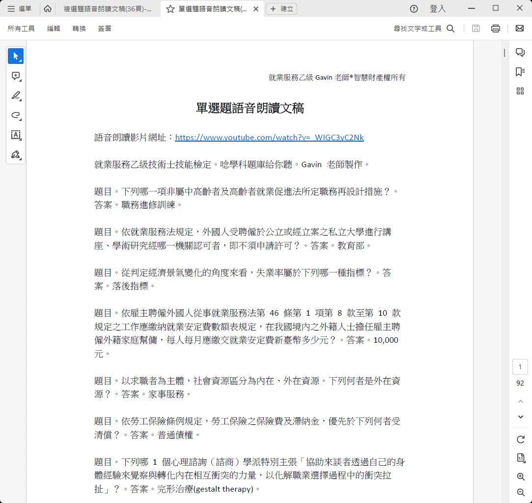Go to previous page arrow

point(521,401)
